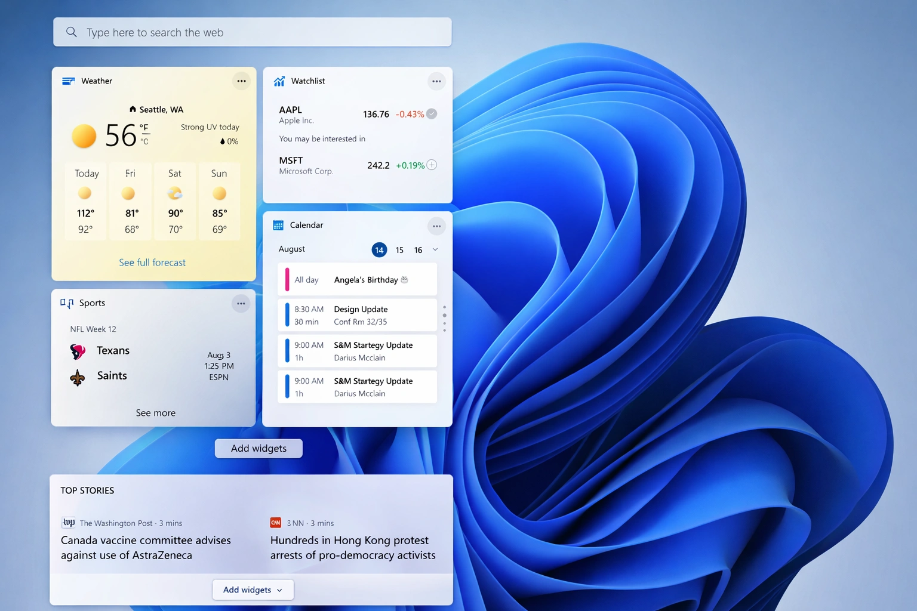Expand the calendar date picker chevron
The width and height of the screenshot is (917, 611).
(435, 249)
